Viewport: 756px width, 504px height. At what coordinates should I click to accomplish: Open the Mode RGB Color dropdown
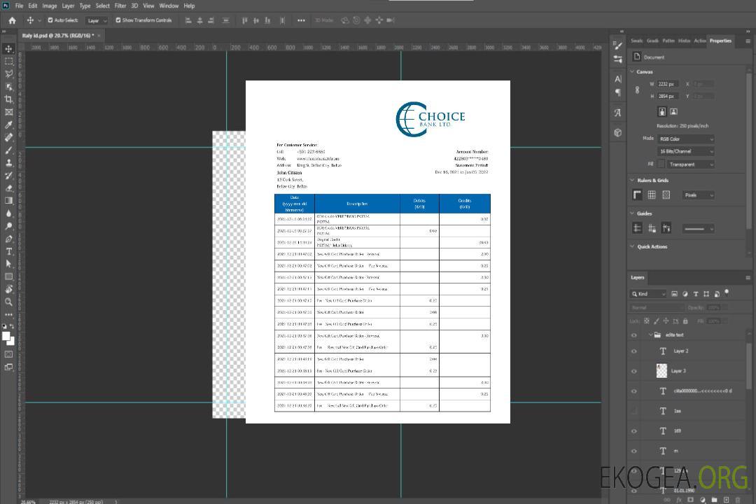686,139
